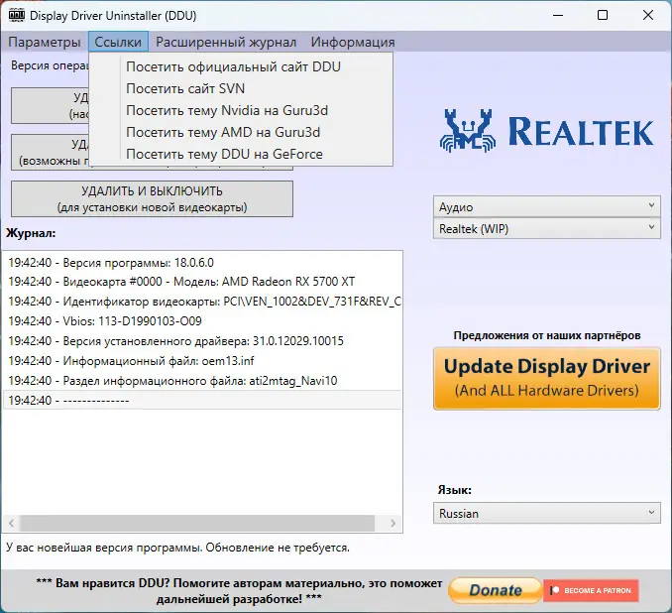Click the УДАЛИТЬ И ВЫКЛЮЧИТЬ button

[153, 199]
